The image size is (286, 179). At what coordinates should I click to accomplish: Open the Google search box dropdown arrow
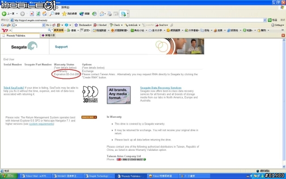(44, 25)
